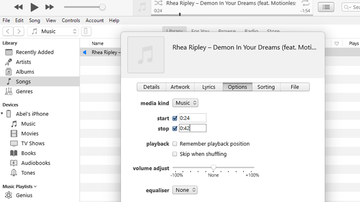Enable Remember playback position checkbox
Viewport: 360px width, 202px height.
pyautogui.click(x=175, y=144)
